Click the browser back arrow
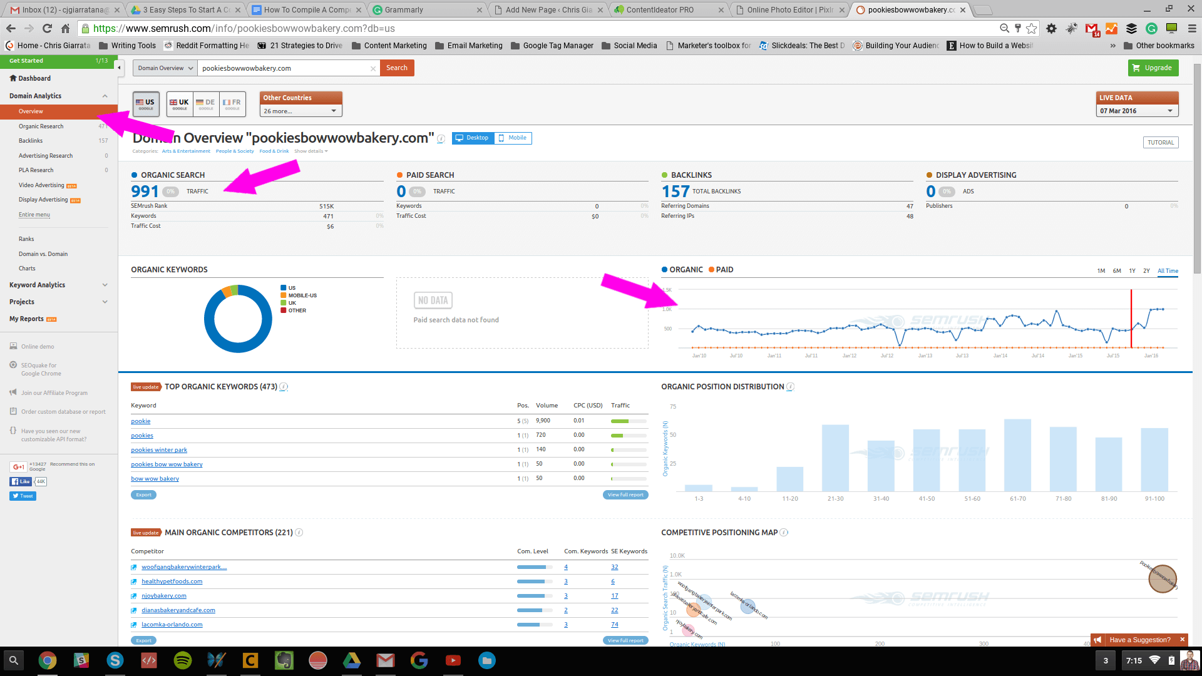The image size is (1202, 676). pyautogui.click(x=11, y=28)
